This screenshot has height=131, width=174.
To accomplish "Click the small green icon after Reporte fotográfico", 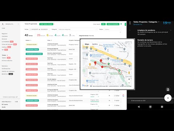I will tap(121, 24).
